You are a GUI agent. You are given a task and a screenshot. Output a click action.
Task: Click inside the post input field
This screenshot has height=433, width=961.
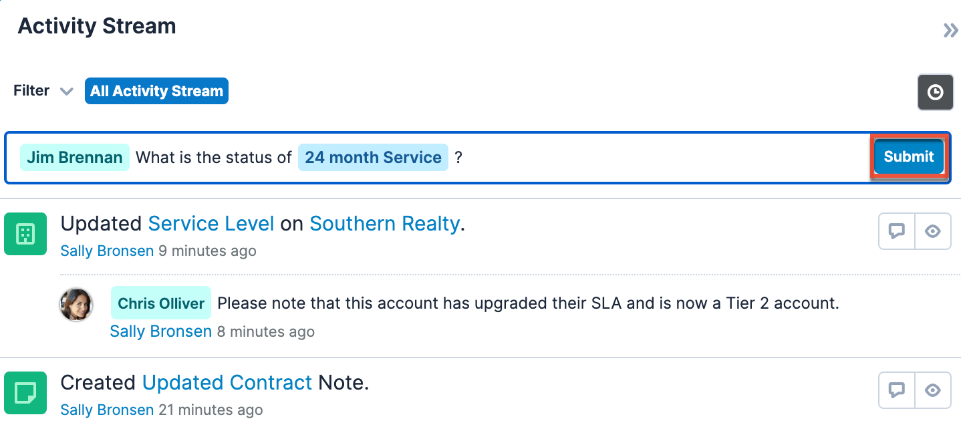655,158
